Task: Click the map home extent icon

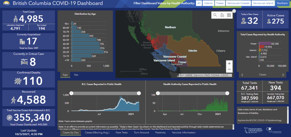Action: click(x=222, y=15)
